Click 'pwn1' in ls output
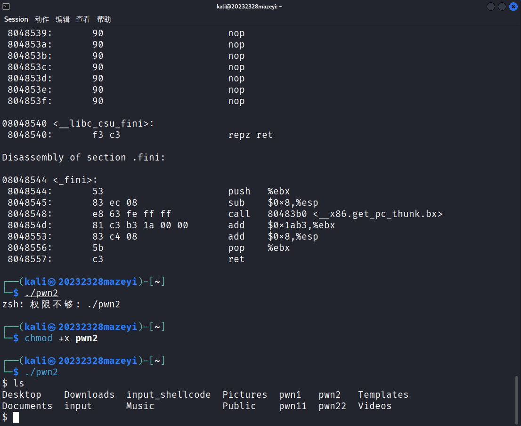 tap(290, 394)
